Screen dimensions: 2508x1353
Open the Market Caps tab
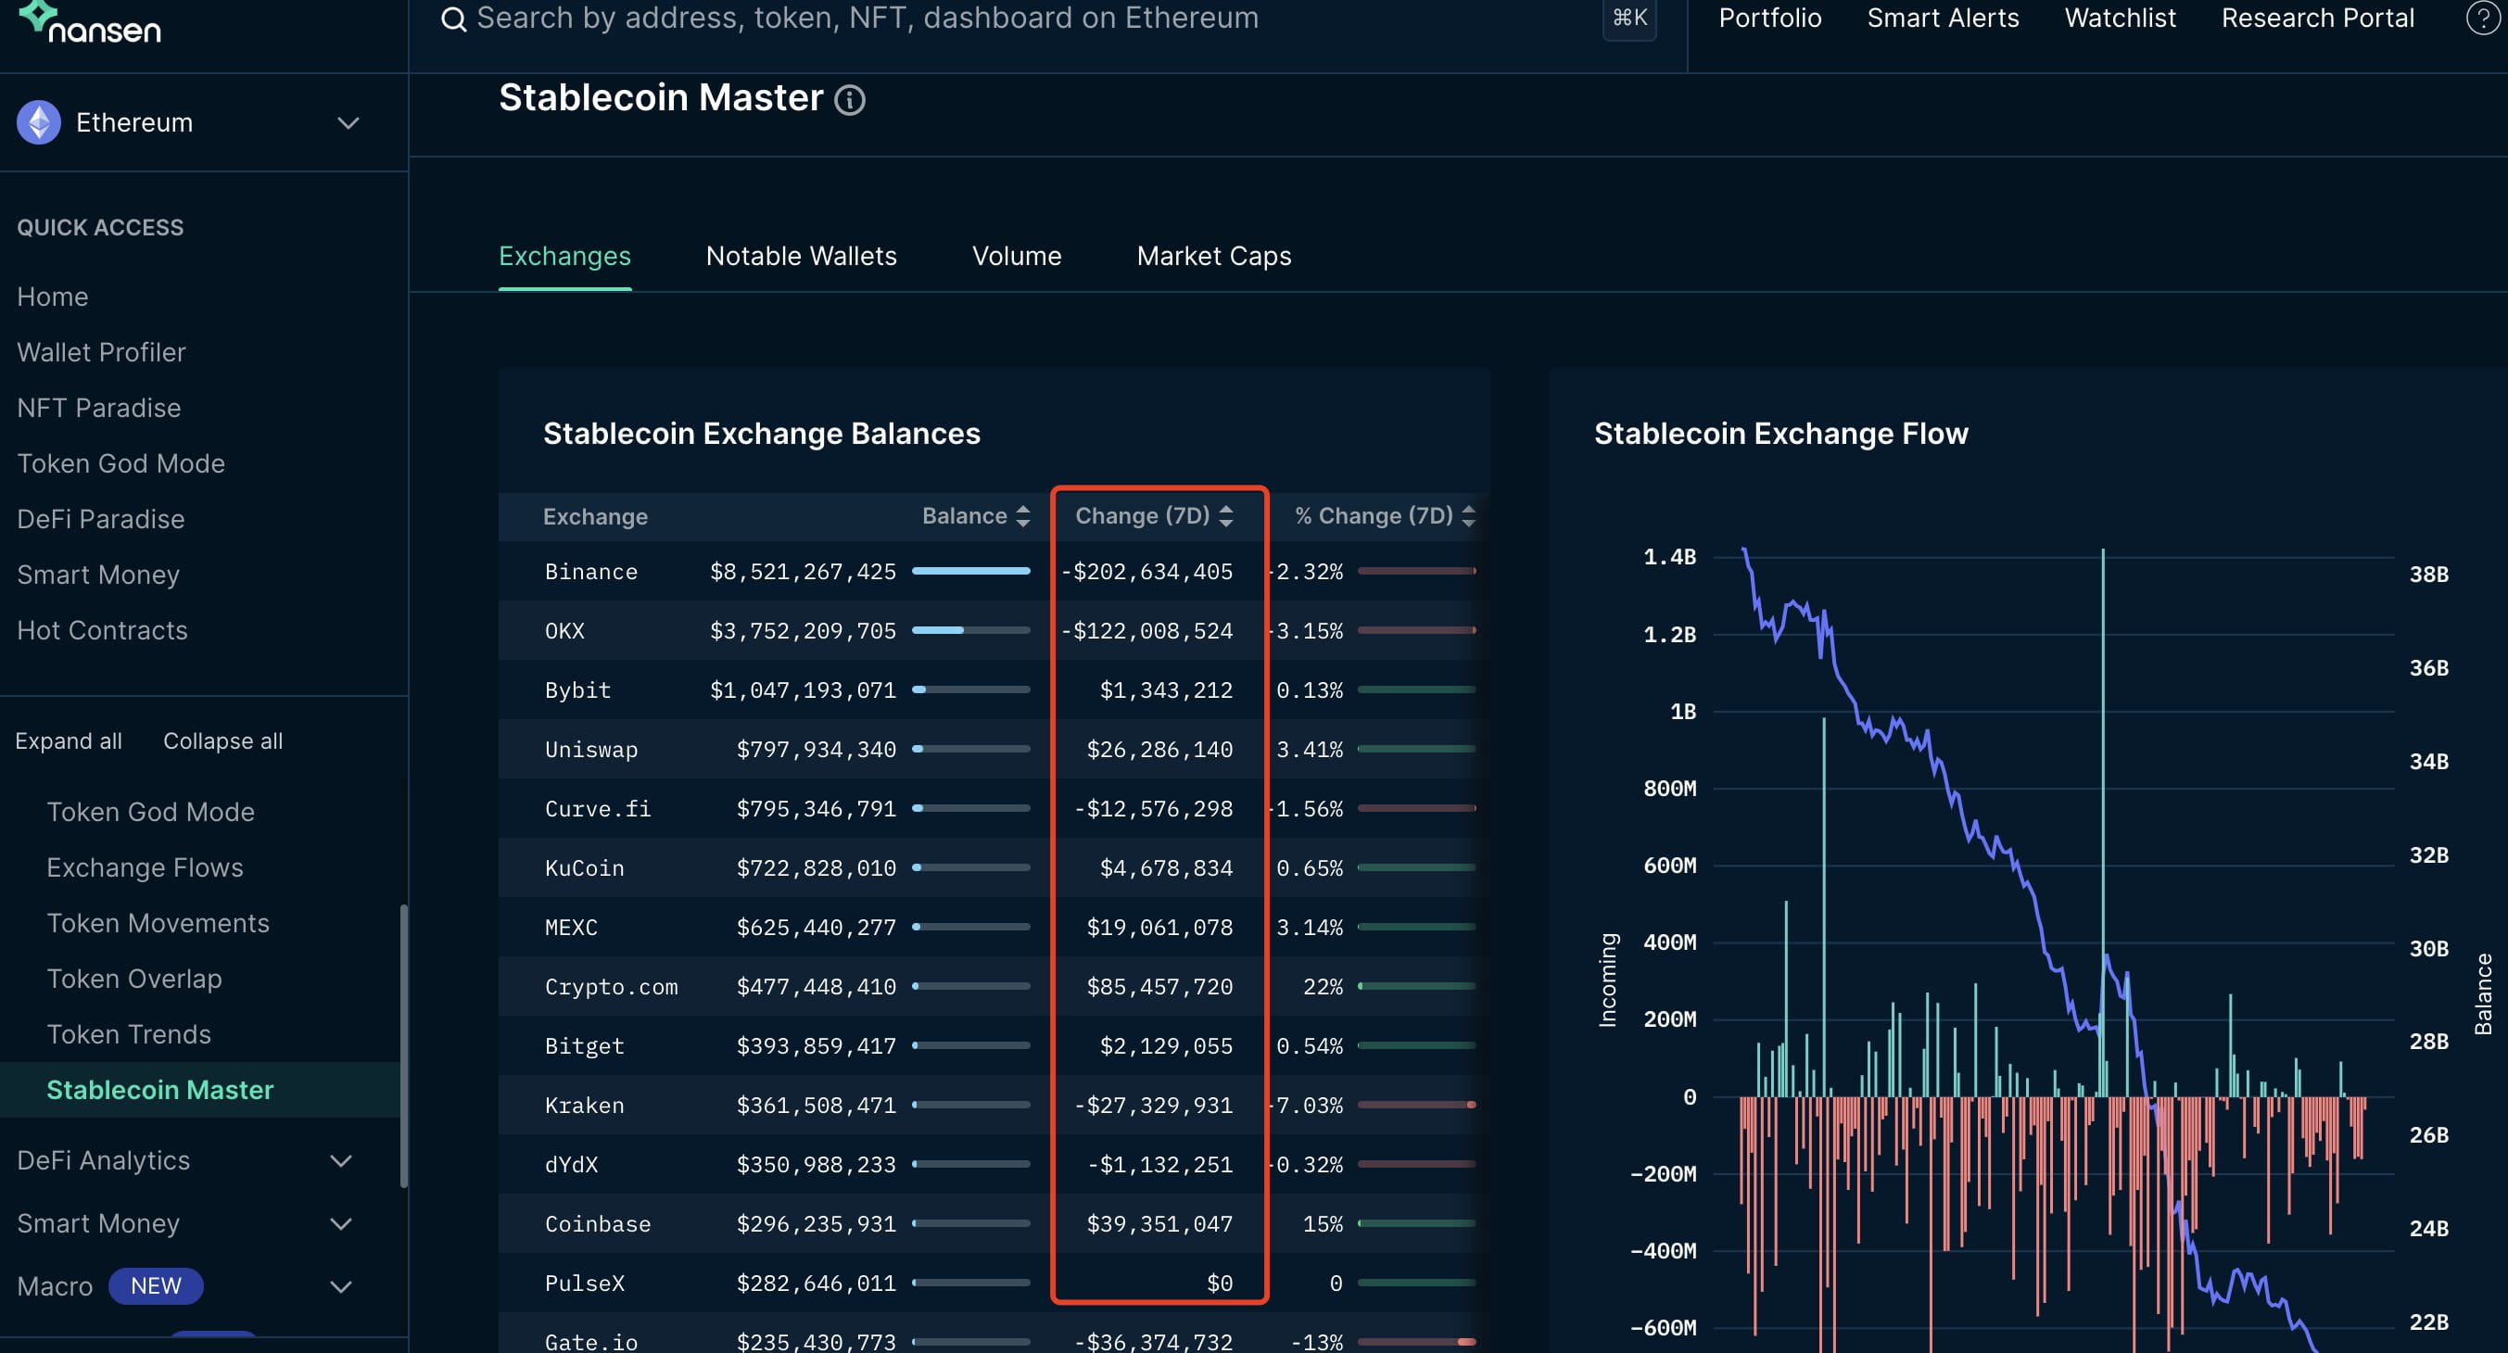[x=1213, y=256]
